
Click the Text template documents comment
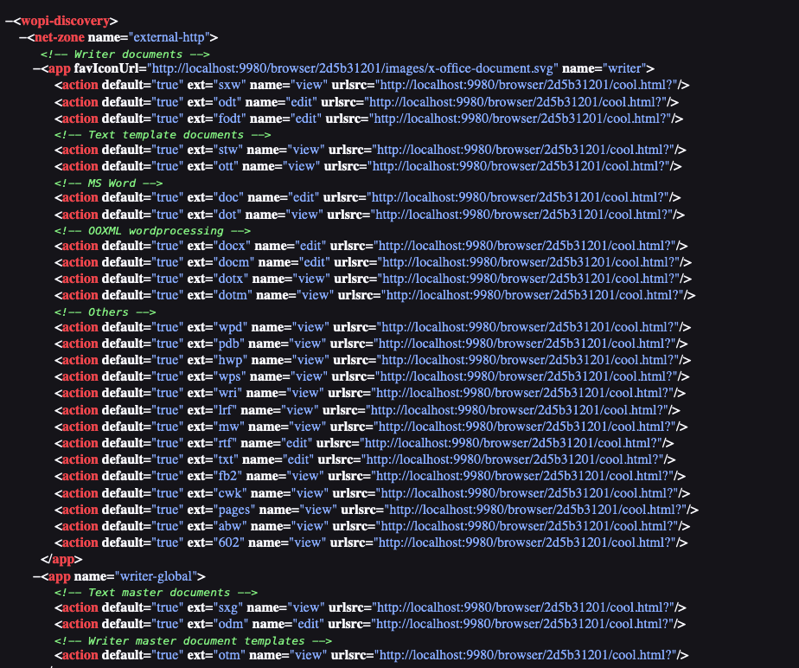pos(162,134)
